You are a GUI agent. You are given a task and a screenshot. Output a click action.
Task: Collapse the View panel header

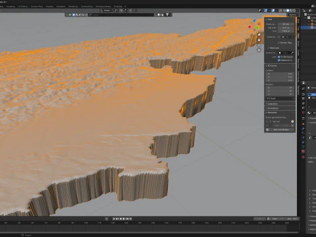point(280,19)
